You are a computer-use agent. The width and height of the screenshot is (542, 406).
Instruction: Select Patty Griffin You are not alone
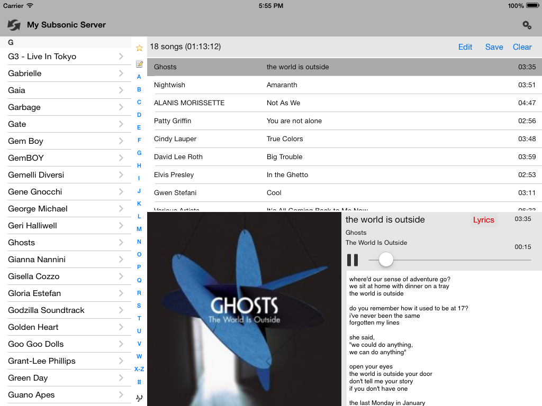[x=345, y=121]
